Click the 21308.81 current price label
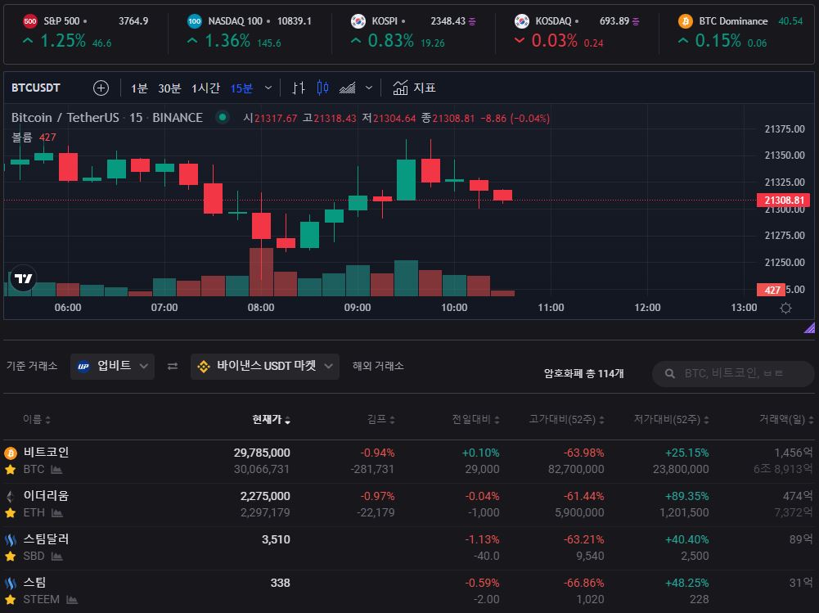The width and height of the screenshot is (819, 613). (783, 201)
